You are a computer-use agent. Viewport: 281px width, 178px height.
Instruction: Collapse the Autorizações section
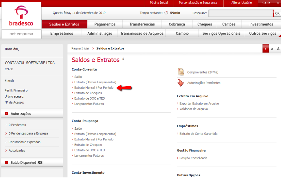(6, 113)
